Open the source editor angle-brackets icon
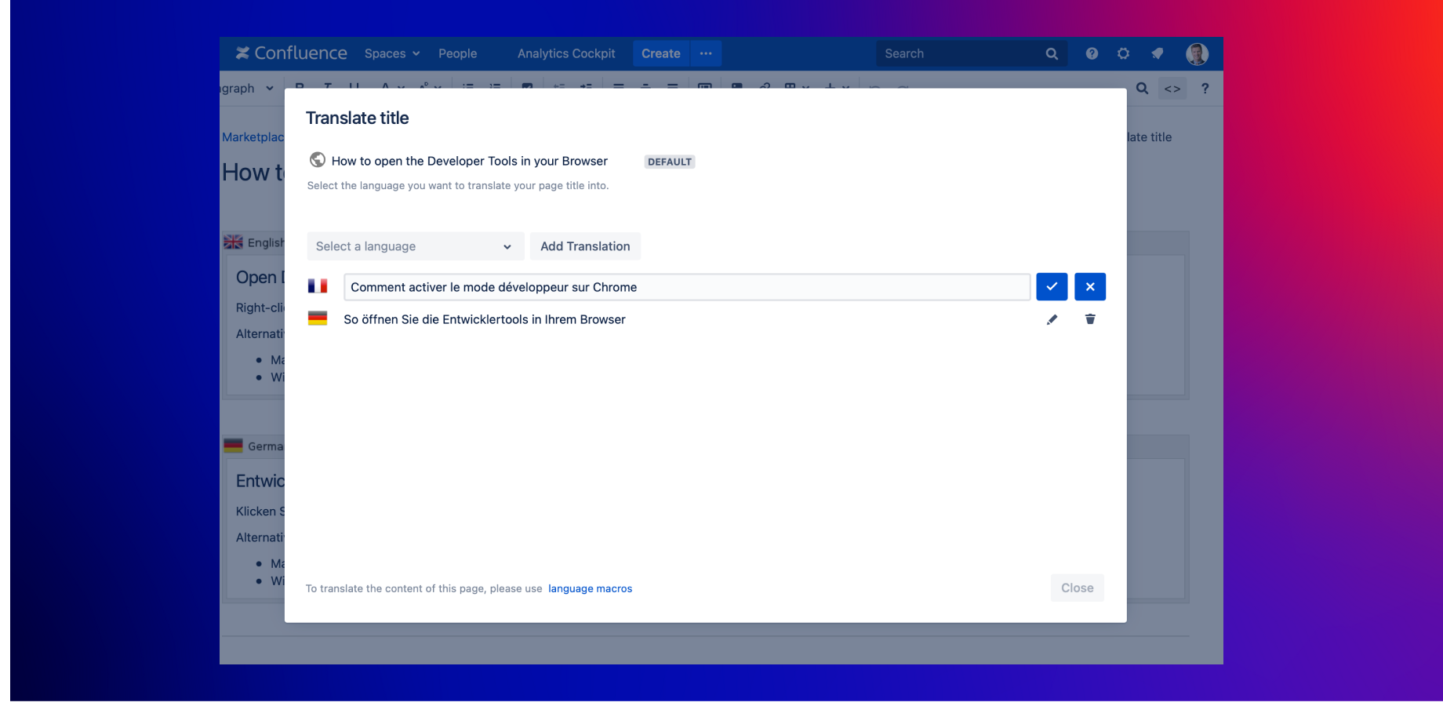The height and width of the screenshot is (706, 1443). pyautogui.click(x=1172, y=89)
